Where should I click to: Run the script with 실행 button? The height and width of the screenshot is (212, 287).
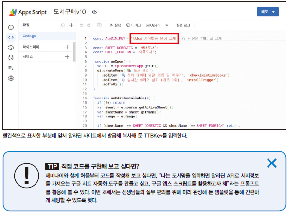click(115, 25)
